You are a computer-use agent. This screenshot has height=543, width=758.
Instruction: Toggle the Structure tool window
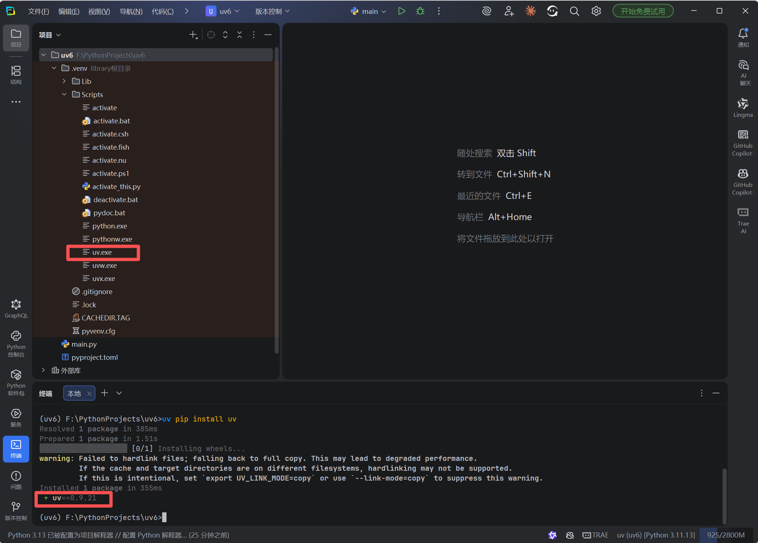click(x=16, y=75)
